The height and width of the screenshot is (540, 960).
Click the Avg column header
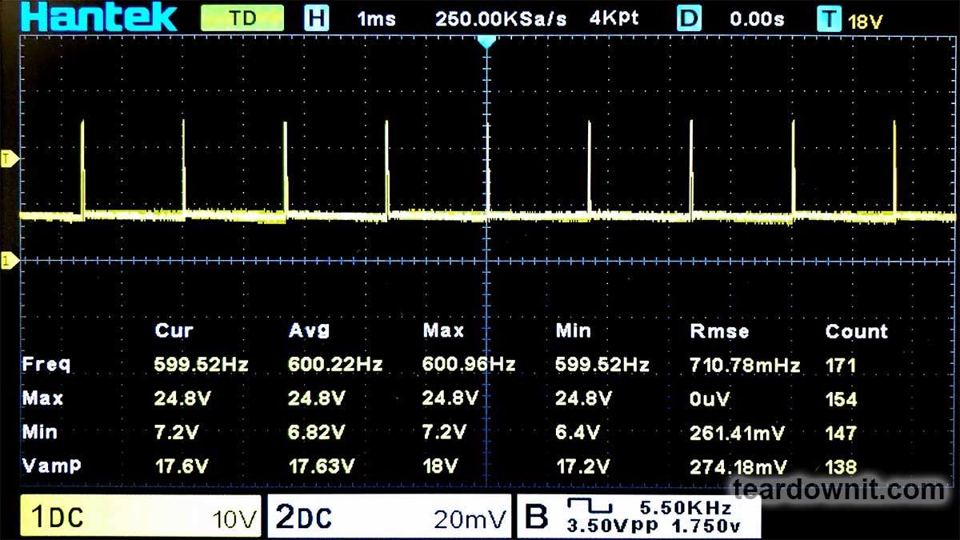(x=309, y=330)
